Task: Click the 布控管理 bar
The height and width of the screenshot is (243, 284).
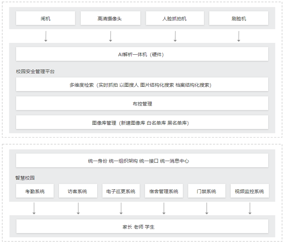Action: click(x=142, y=103)
